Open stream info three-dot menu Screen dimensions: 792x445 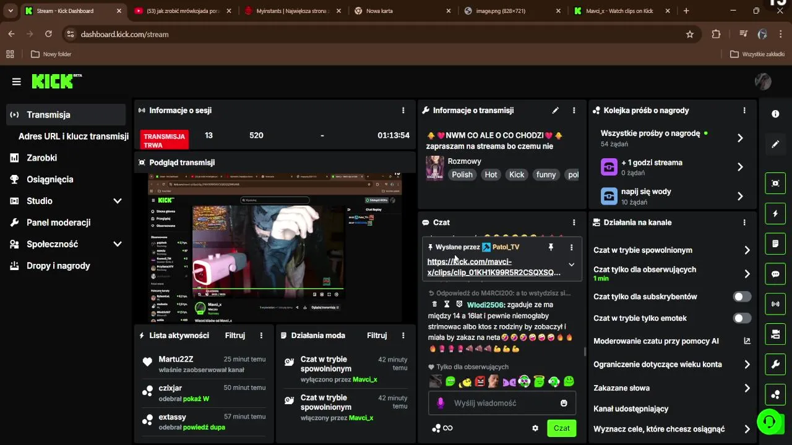pyautogui.click(x=574, y=111)
